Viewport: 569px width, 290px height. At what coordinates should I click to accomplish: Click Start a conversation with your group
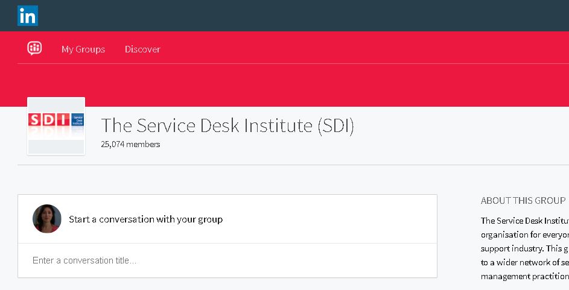pos(146,219)
